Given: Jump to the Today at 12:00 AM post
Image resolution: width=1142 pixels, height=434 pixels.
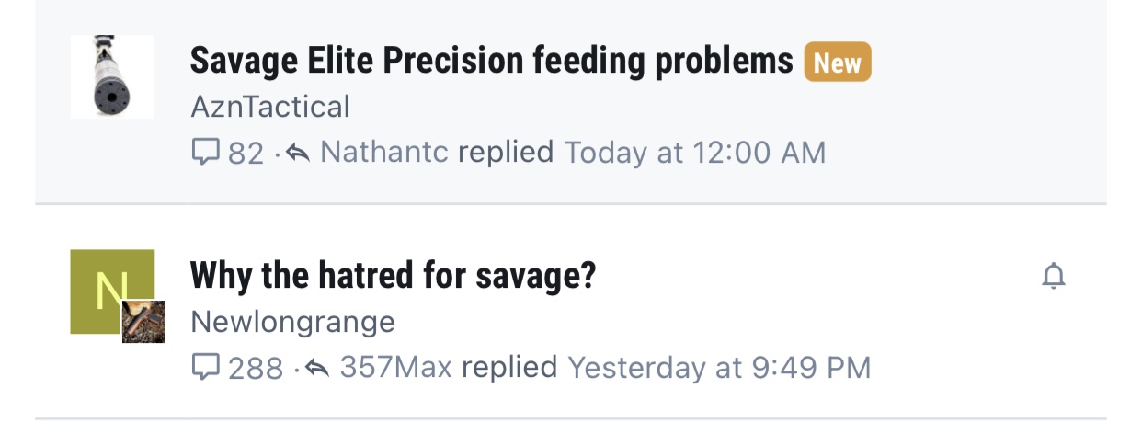Looking at the screenshot, I should pyautogui.click(x=695, y=152).
